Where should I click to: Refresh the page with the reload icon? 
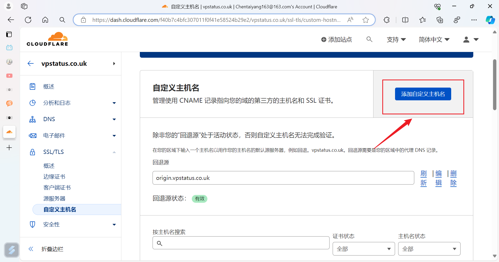pos(28,20)
